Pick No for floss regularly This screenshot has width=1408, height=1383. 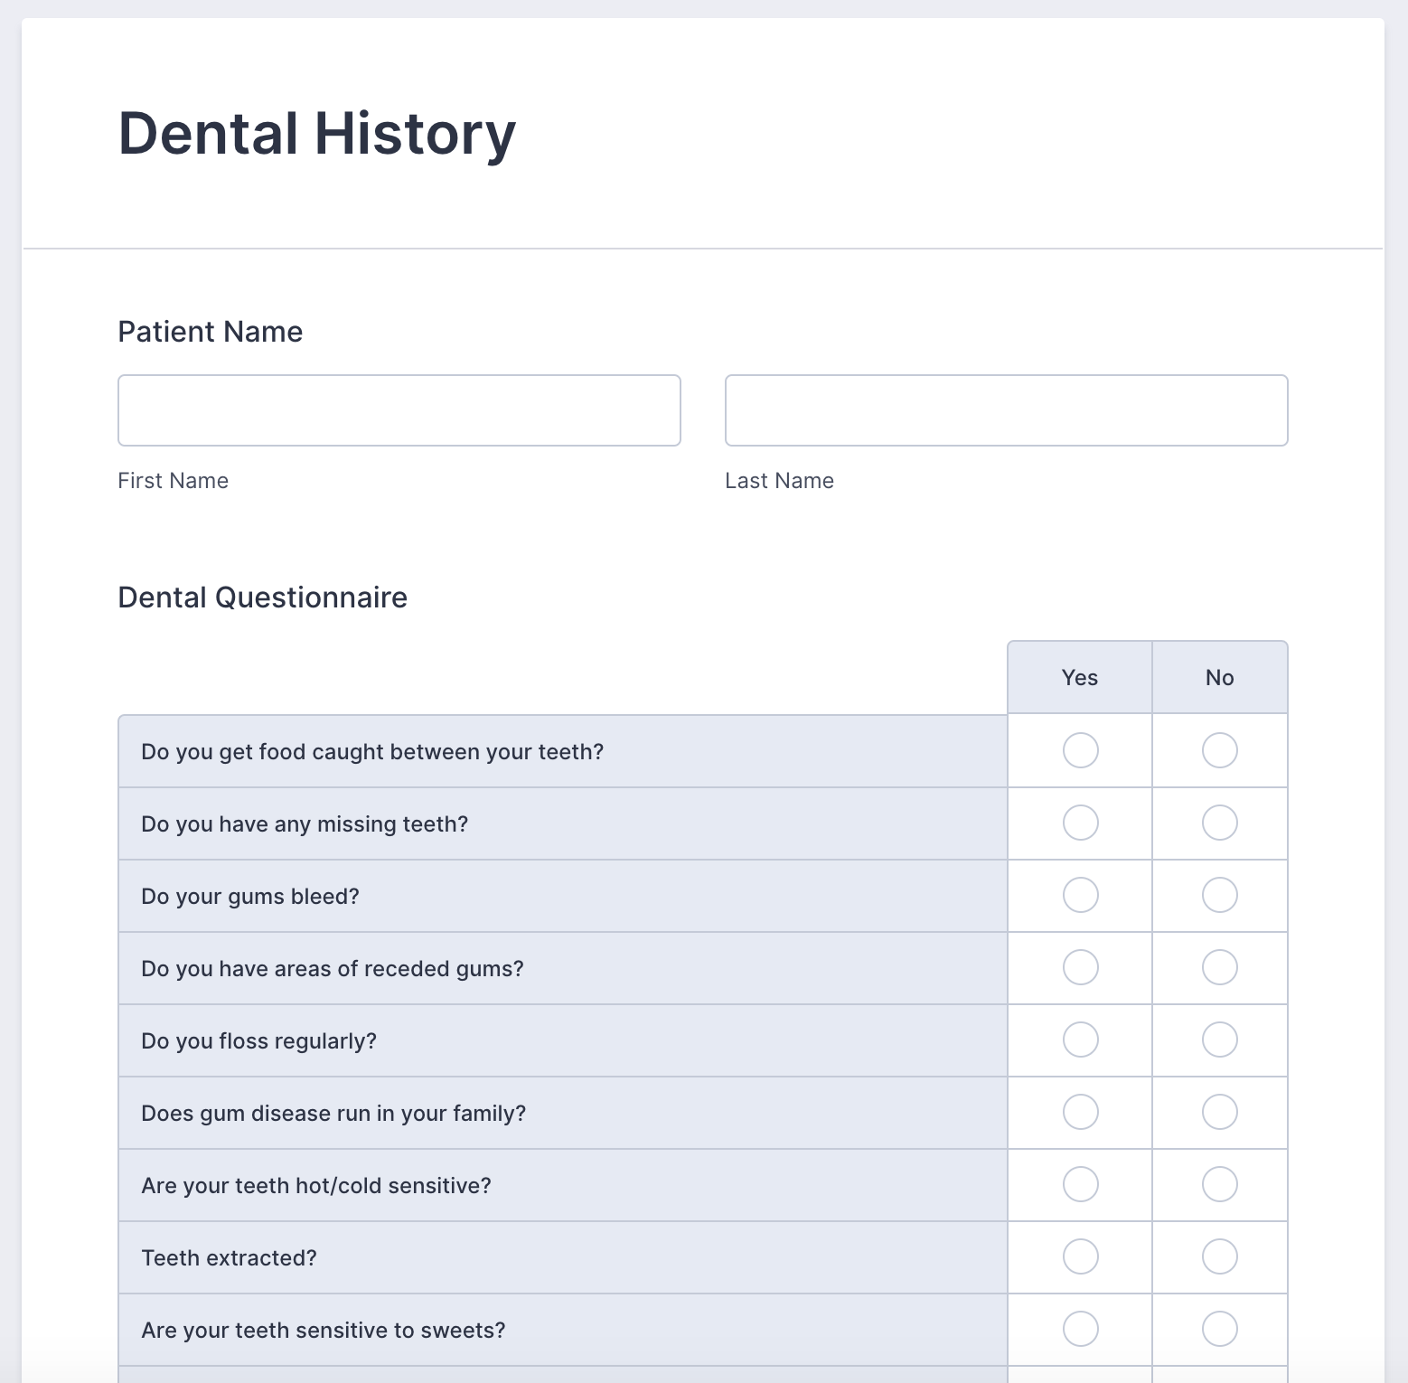click(1219, 1040)
